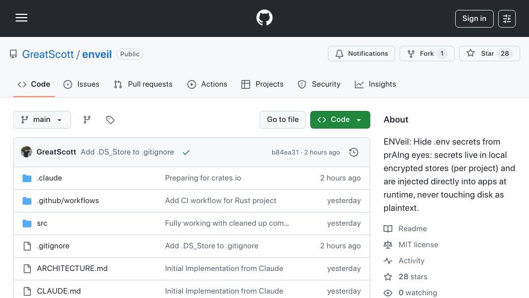View branches via the branch icon

point(87,120)
